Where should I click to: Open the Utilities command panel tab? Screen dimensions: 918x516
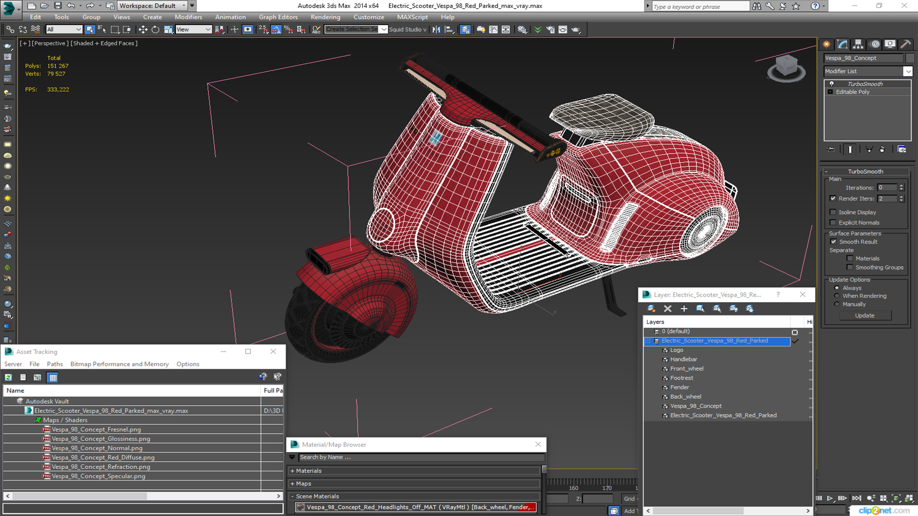(905, 44)
